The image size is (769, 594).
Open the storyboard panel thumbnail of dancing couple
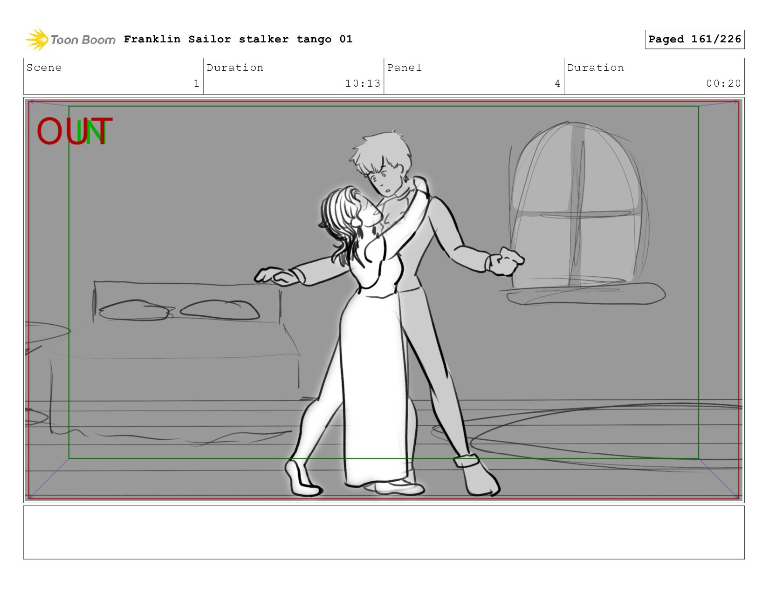coord(384,300)
